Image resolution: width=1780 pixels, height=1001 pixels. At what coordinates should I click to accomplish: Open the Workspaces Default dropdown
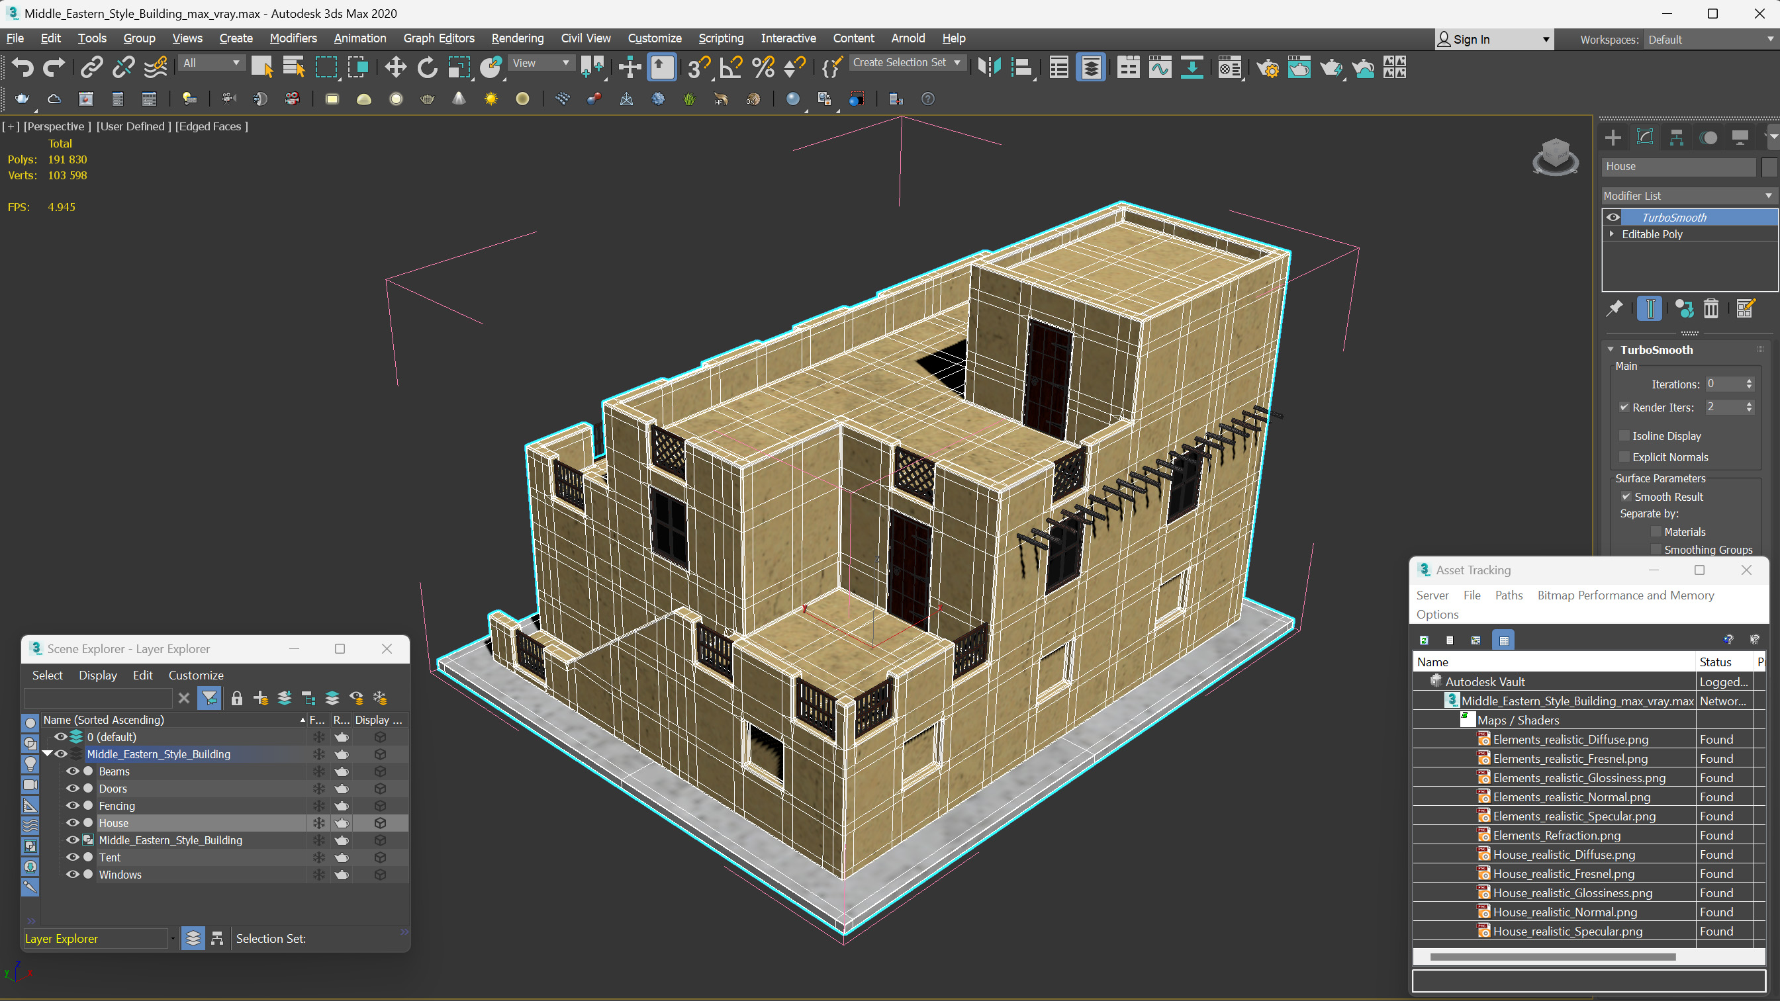click(x=1710, y=40)
